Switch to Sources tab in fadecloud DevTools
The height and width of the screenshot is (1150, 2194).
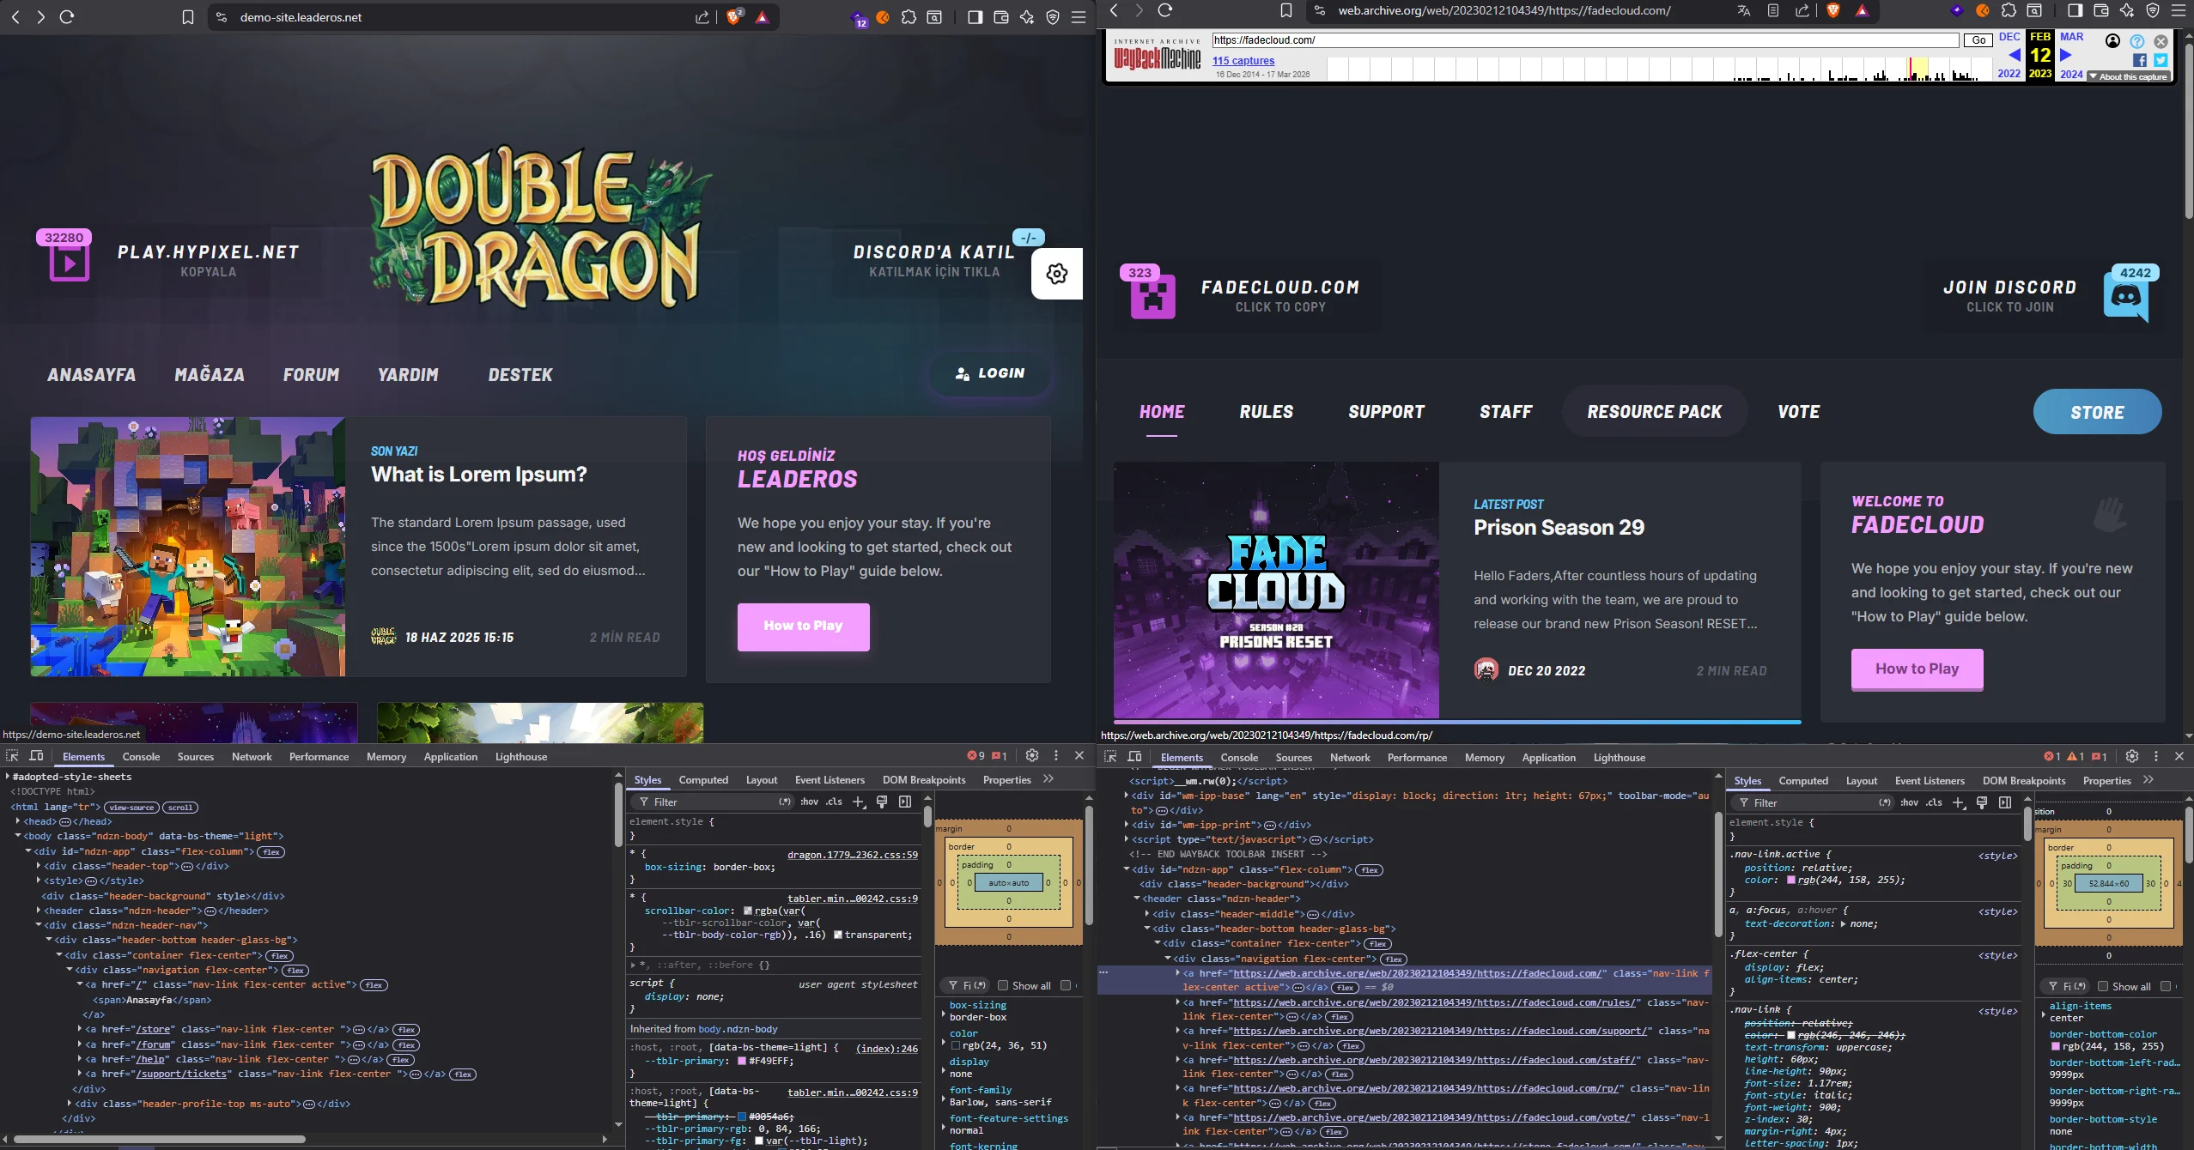coord(1293,757)
